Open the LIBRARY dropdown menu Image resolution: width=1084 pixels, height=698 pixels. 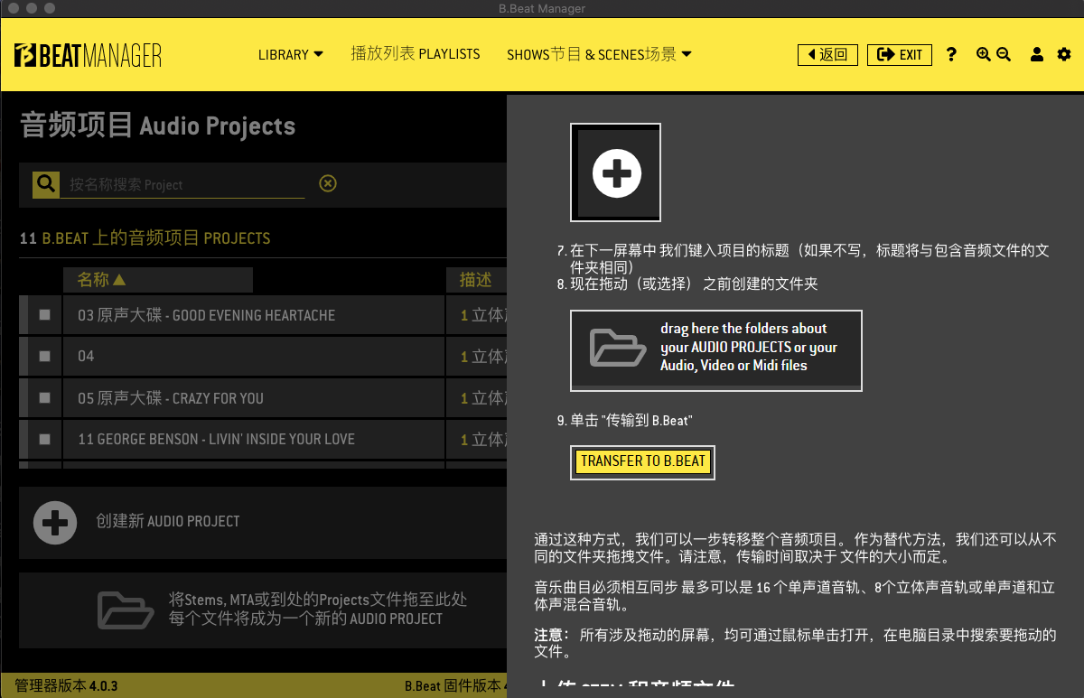[x=291, y=54]
